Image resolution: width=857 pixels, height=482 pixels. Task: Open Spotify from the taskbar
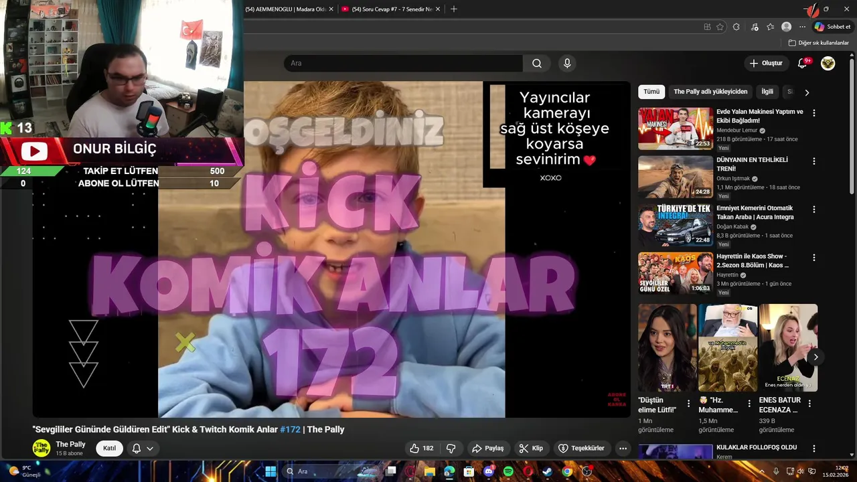point(508,471)
